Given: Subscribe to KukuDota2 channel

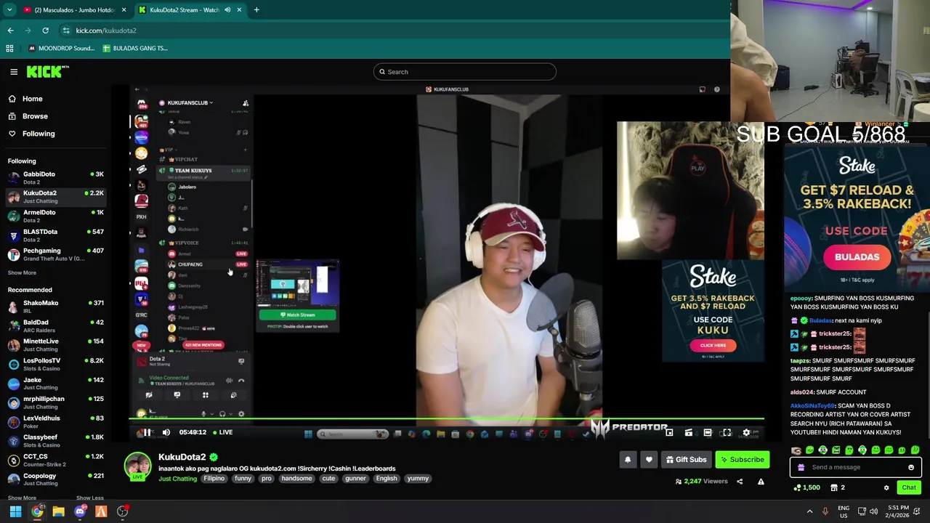Looking at the screenshot, I should tap(742, 459).
